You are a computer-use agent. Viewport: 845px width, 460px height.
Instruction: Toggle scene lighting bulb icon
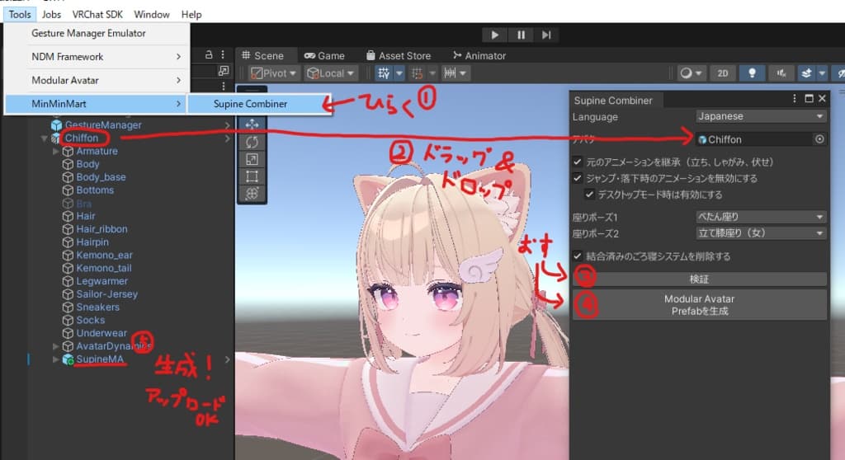tap(752, 73)
